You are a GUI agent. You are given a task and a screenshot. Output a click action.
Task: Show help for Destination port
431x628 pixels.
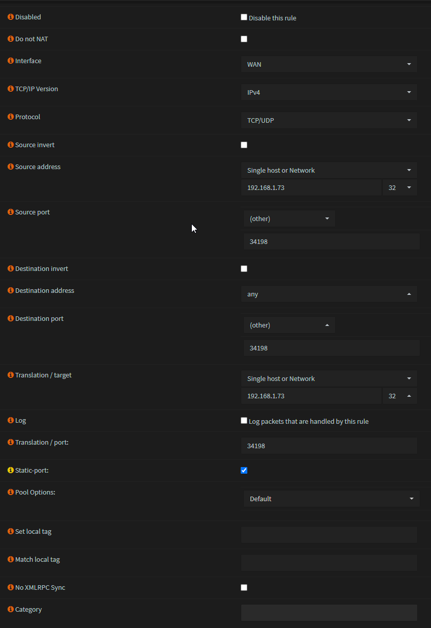[11, 319]
